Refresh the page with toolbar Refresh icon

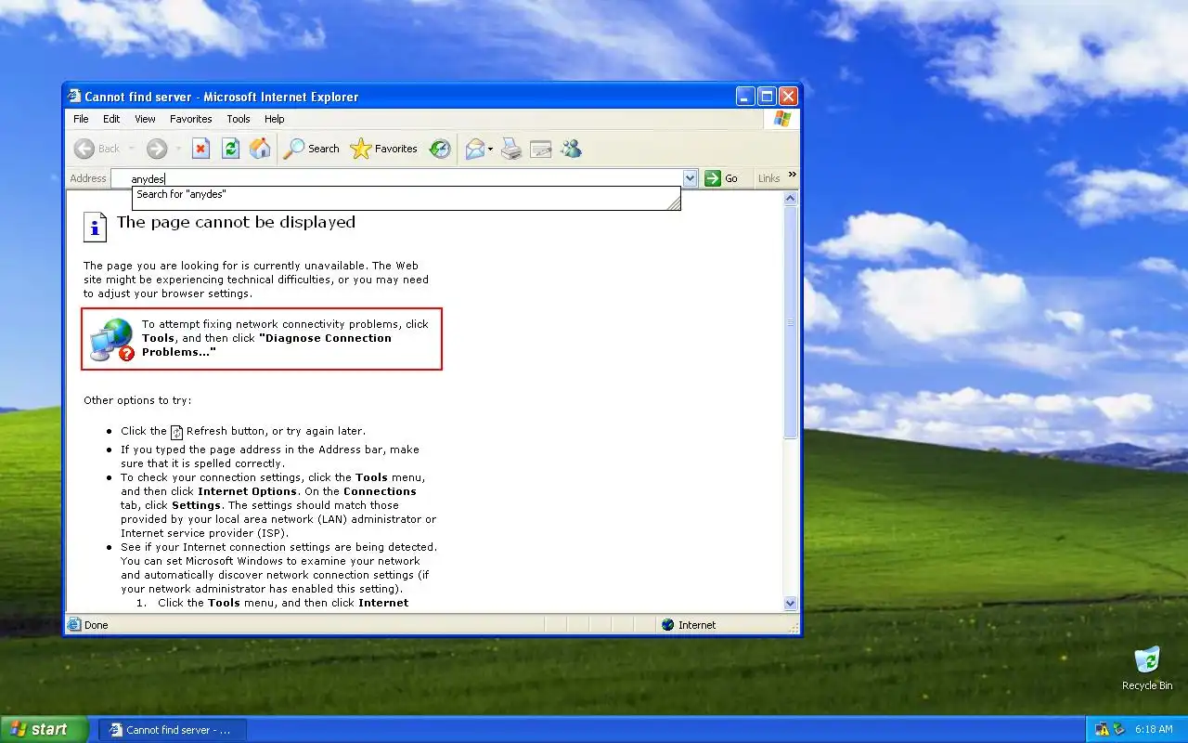coord(231,149)
